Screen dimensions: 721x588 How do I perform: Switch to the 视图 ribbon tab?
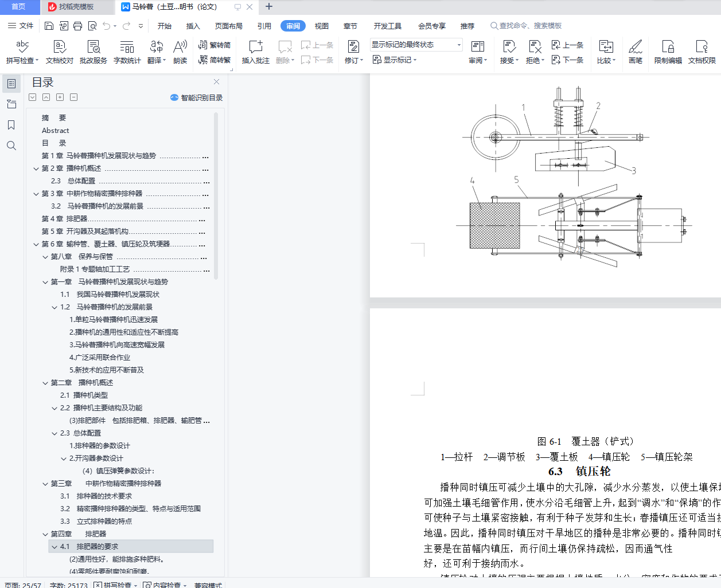tap(322, 26)
